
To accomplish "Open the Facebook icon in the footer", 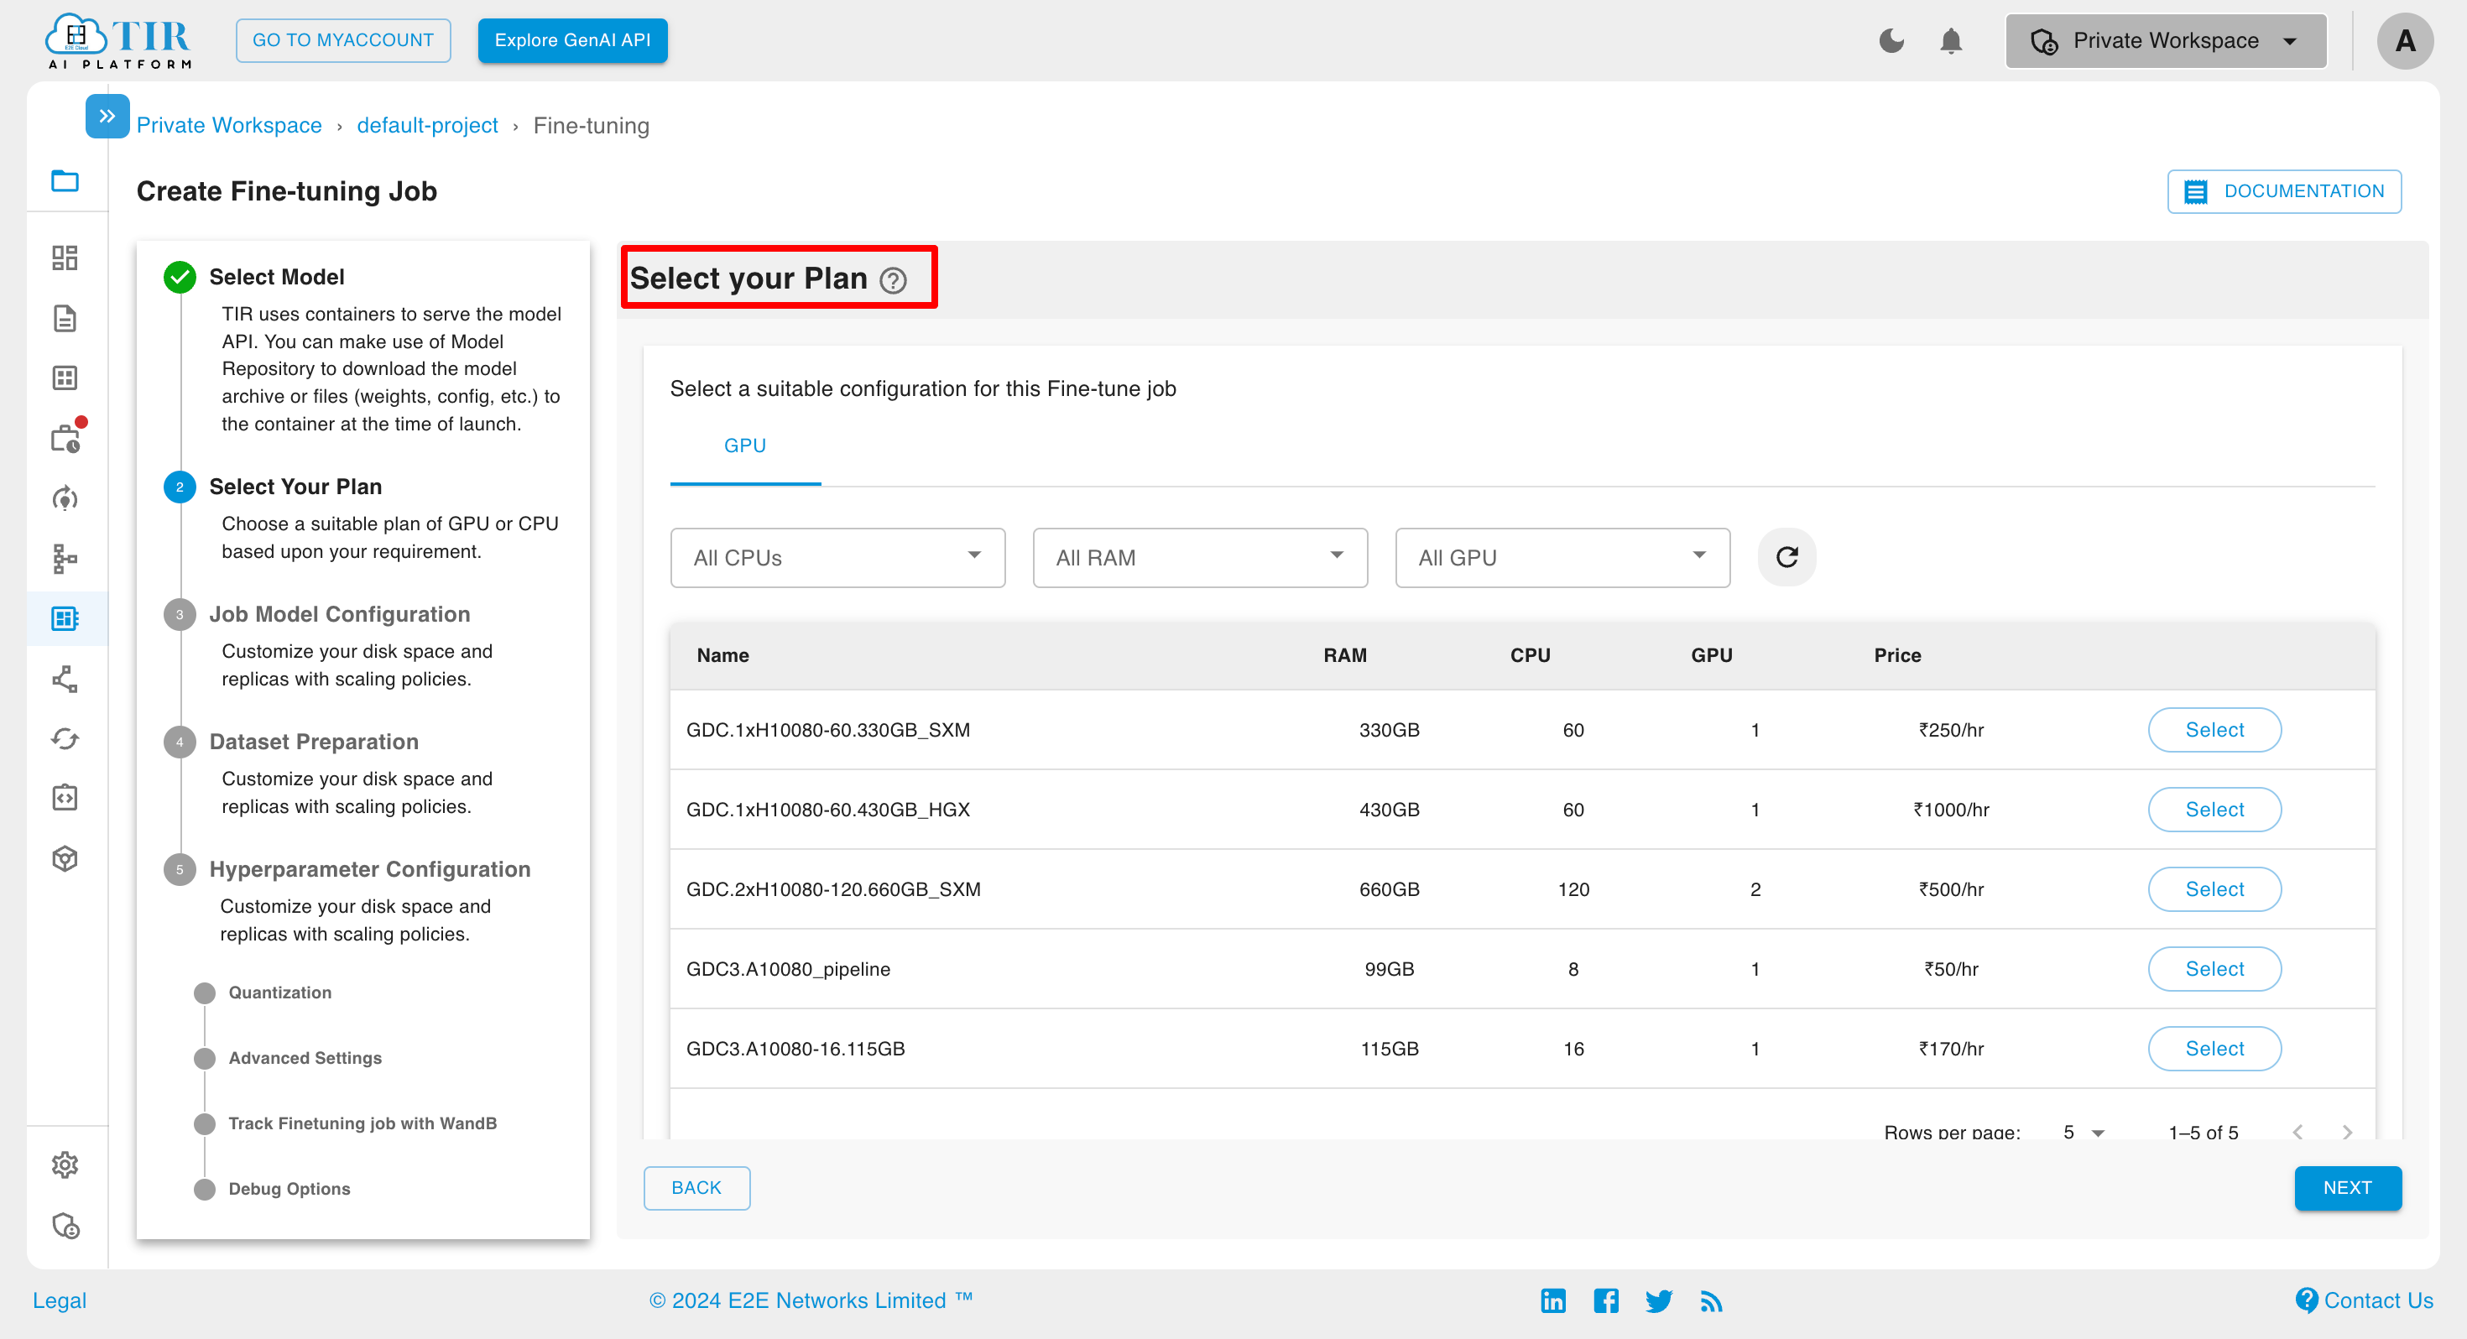I will [x=1606, y=1300].
